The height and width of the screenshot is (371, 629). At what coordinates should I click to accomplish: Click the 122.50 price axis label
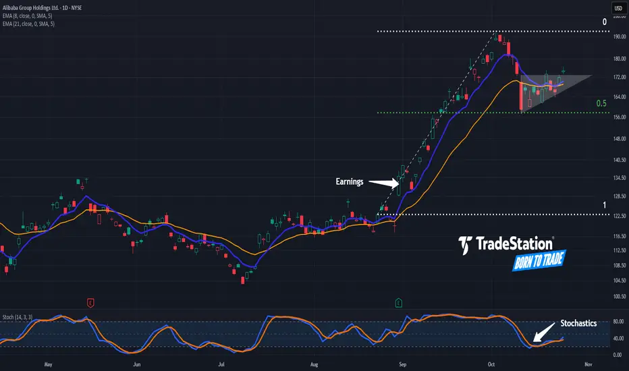620,216
